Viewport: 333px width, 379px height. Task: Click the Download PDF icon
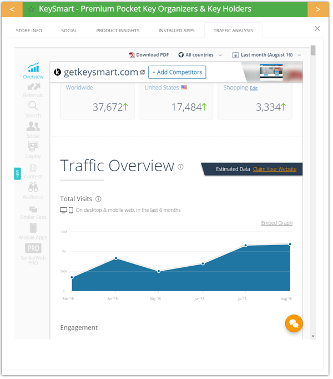pyautogui.click(x=132, y=55)
